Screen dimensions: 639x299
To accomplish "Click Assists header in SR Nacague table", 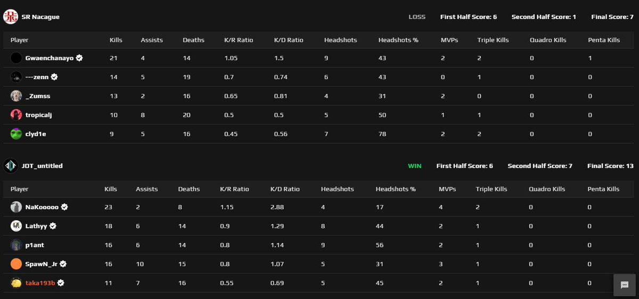I will 152,40.
